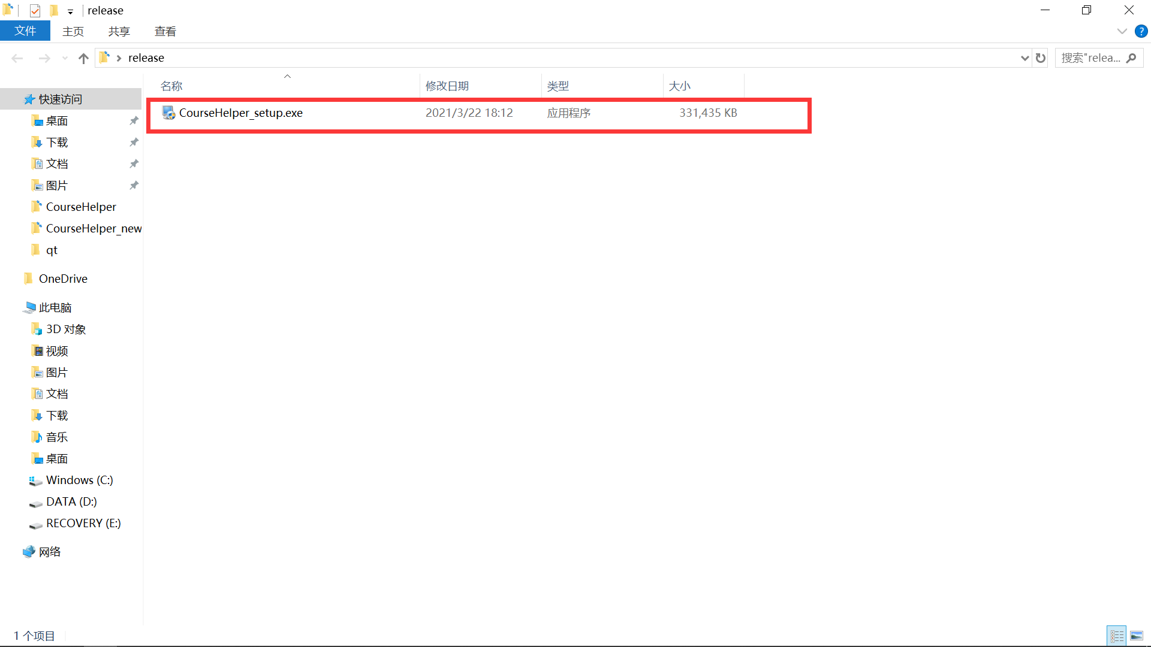Open the 共享 ribbon tab
Viewport: 1151px width, 647px height.
pyautogui.click(x=119, y=31)
